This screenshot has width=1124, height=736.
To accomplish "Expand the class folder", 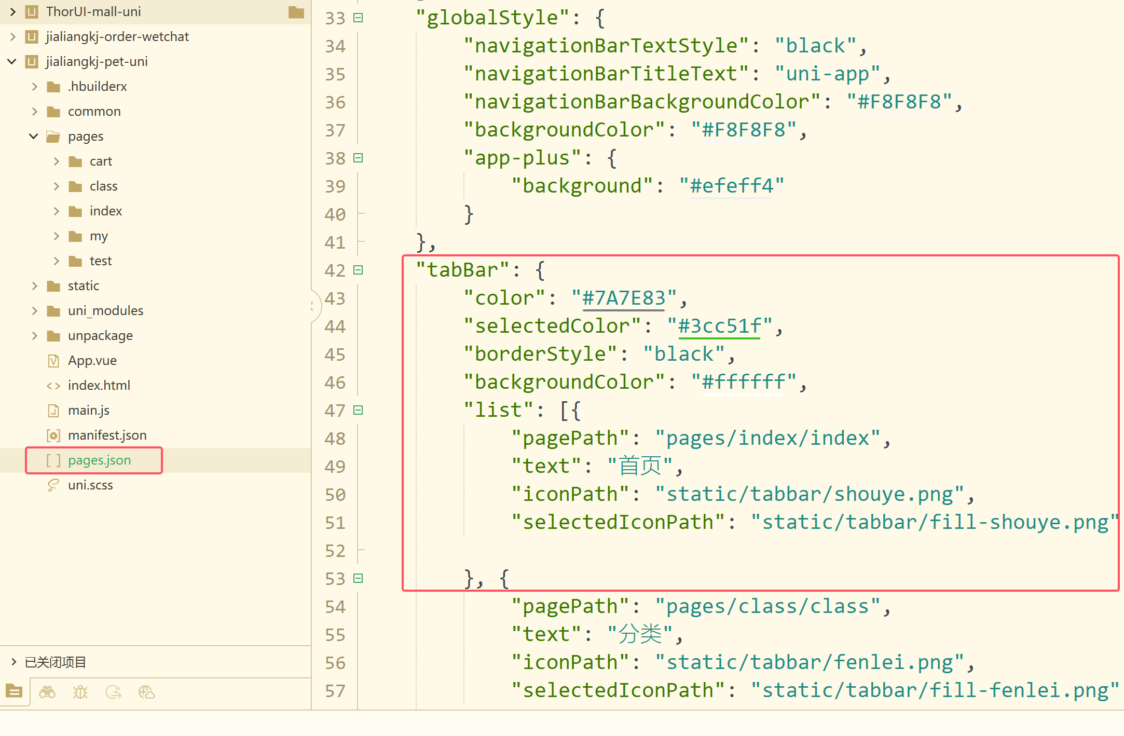I will point(57,186).
